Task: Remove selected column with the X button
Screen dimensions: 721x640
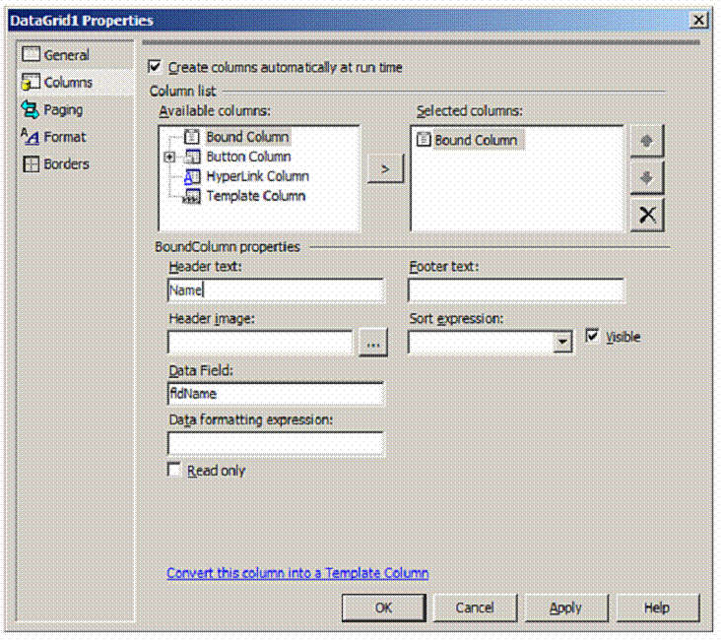Action: (x=646, y=215)
